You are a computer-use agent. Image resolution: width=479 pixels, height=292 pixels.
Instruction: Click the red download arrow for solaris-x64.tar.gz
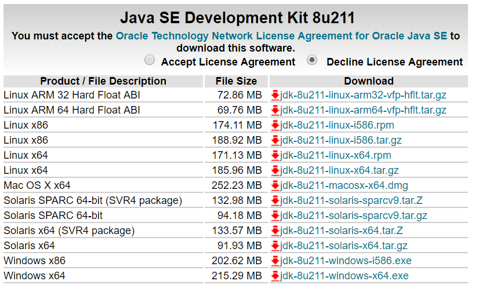coord(275,246)
